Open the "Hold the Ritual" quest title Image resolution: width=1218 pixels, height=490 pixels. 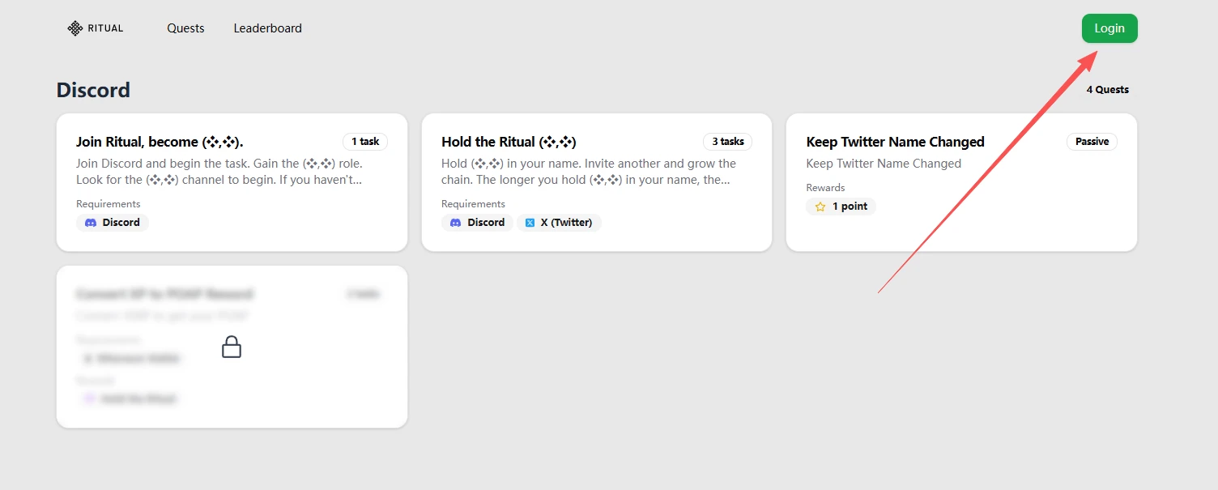tap(509, 142)
